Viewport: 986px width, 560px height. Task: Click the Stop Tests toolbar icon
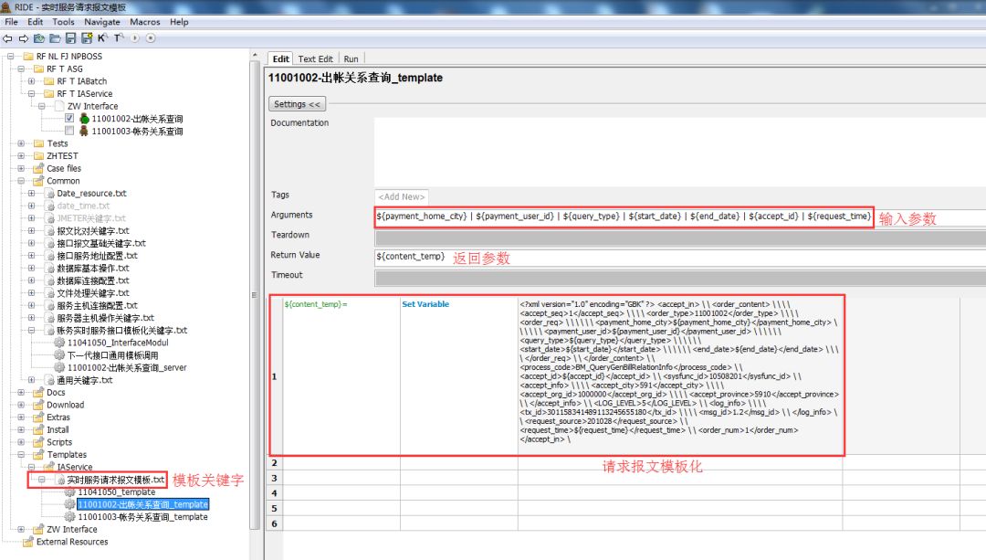[151, 38]
